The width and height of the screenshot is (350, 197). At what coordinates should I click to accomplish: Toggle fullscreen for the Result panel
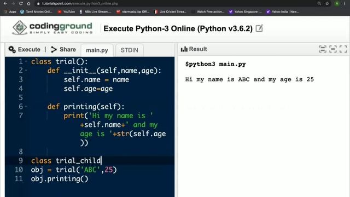(x=343, y=49)
